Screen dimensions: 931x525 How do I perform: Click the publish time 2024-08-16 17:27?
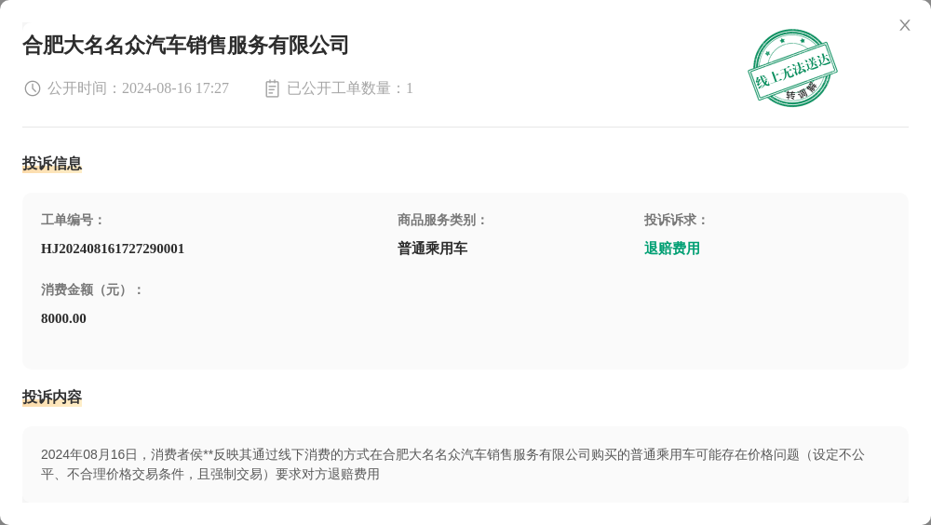[x=175, y=88]
